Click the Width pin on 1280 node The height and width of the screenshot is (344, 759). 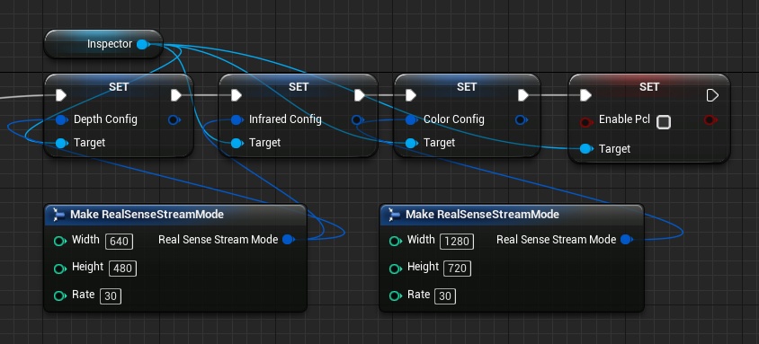[396, 241]
